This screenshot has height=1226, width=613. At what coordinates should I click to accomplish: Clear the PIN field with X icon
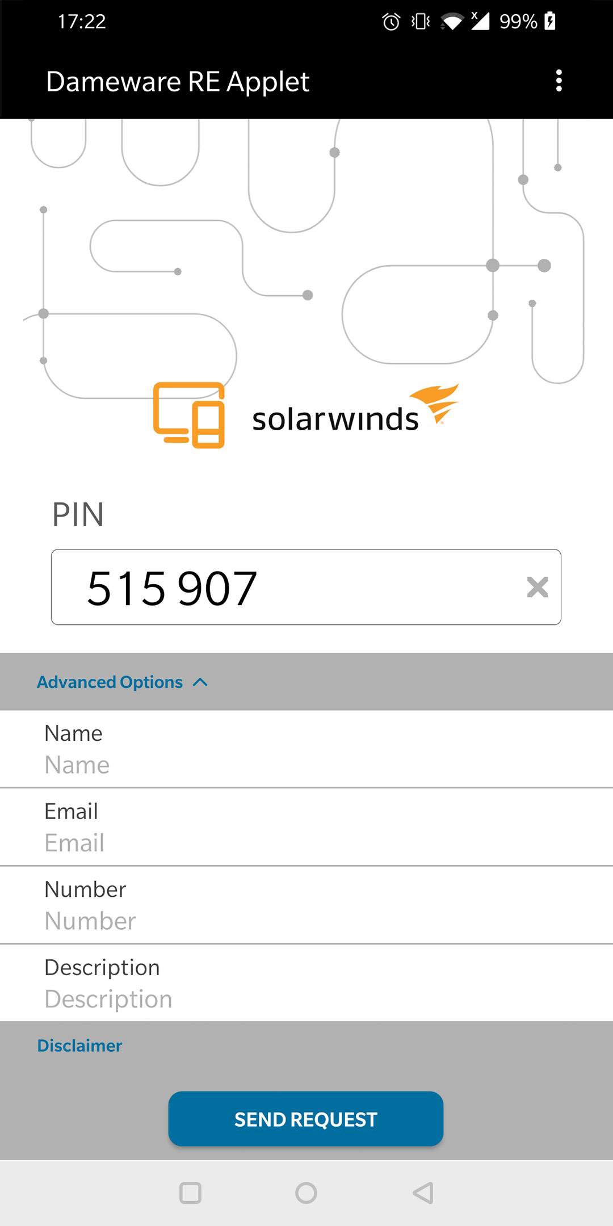click(x=537, y=587)
